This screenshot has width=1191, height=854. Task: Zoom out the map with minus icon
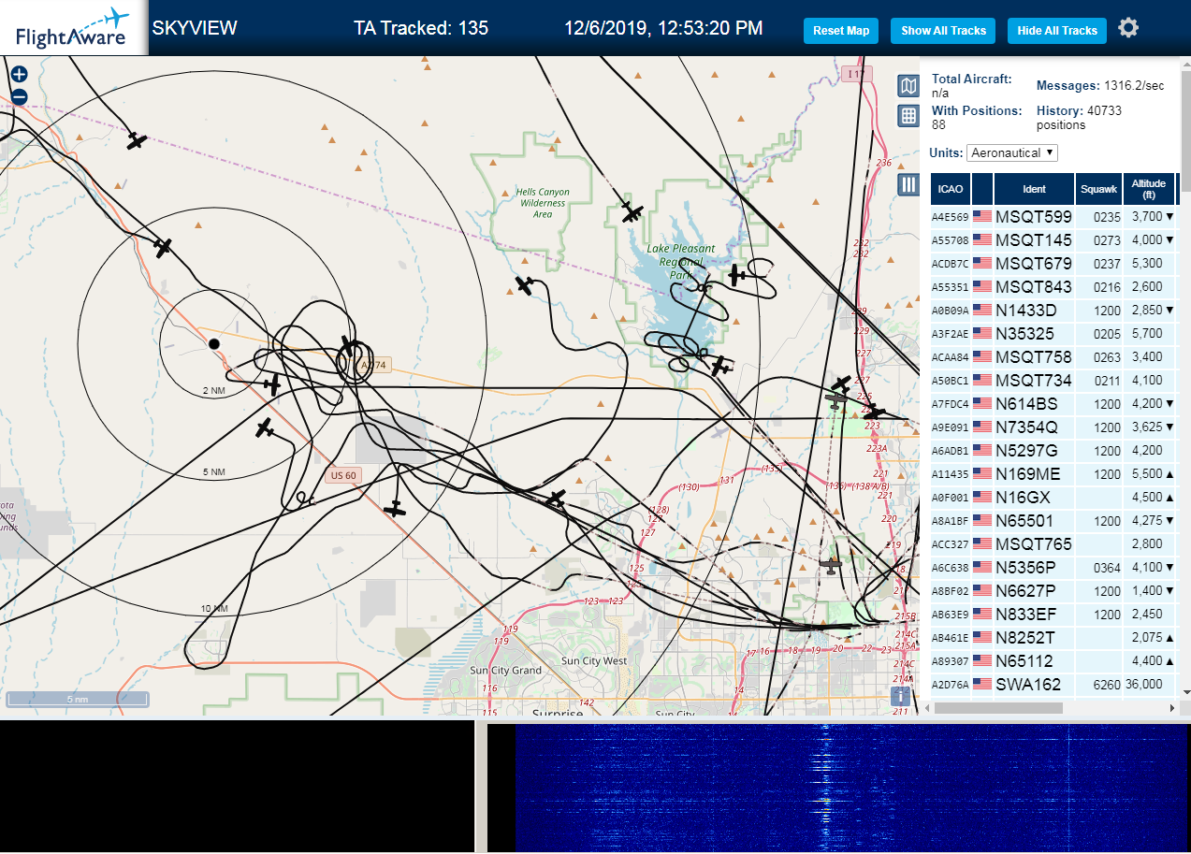click(x=20, y=96)
